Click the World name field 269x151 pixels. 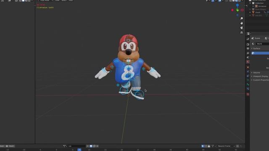263,44
